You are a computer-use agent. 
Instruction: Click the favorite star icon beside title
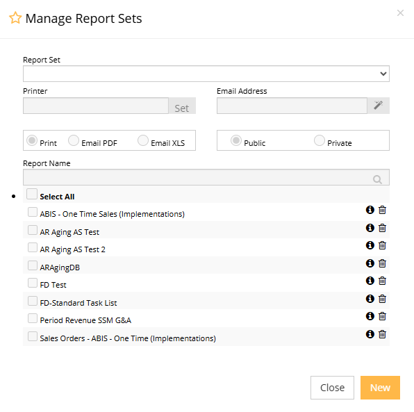coord(15,18)
